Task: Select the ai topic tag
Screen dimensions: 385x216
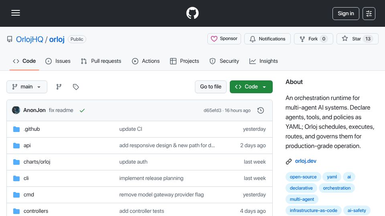Action: coord(349,177)
